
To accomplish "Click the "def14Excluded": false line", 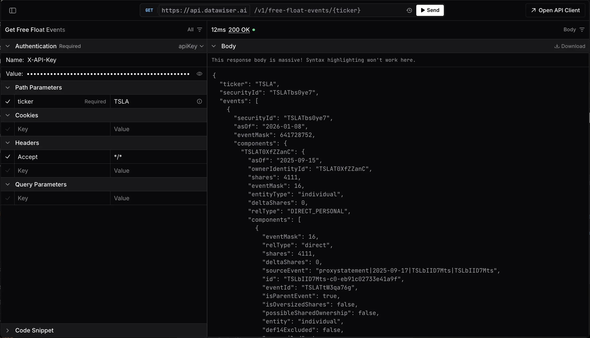I will click(303, 330).
